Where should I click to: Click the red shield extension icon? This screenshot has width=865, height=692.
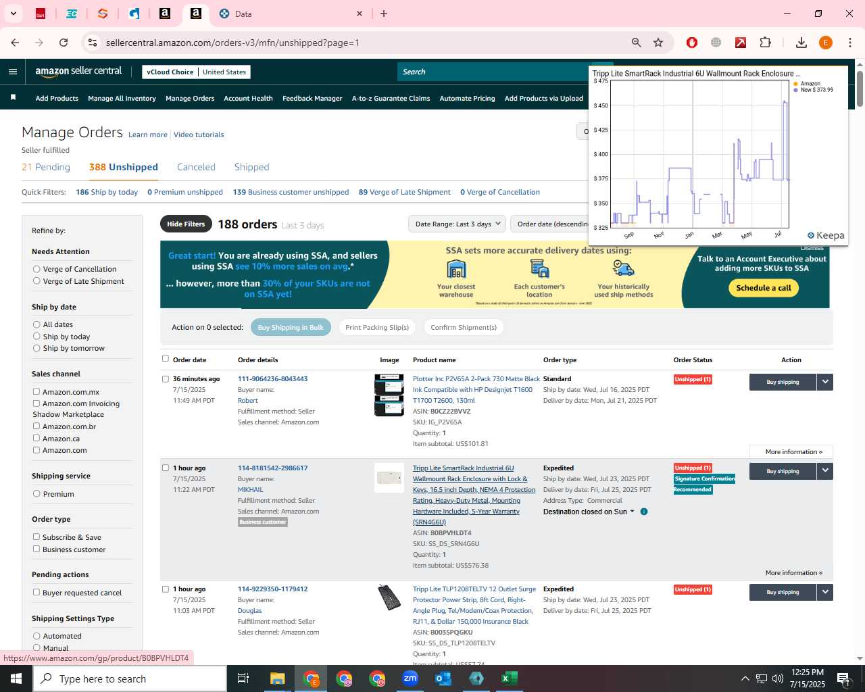pos(691,43)
